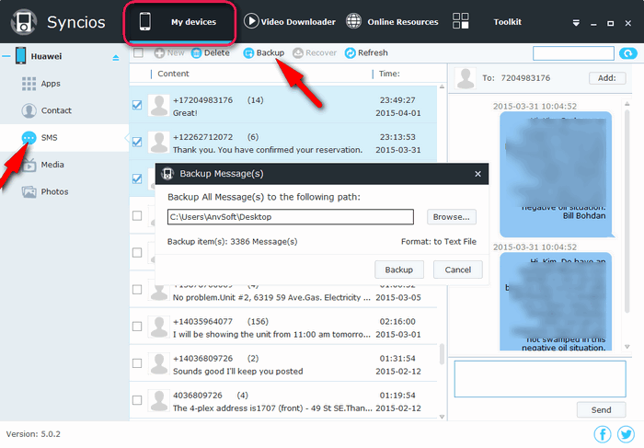This screenshot has width=644, height=448.
Task: Click the message list scrollbar thumb
Action: click(442, 354)
